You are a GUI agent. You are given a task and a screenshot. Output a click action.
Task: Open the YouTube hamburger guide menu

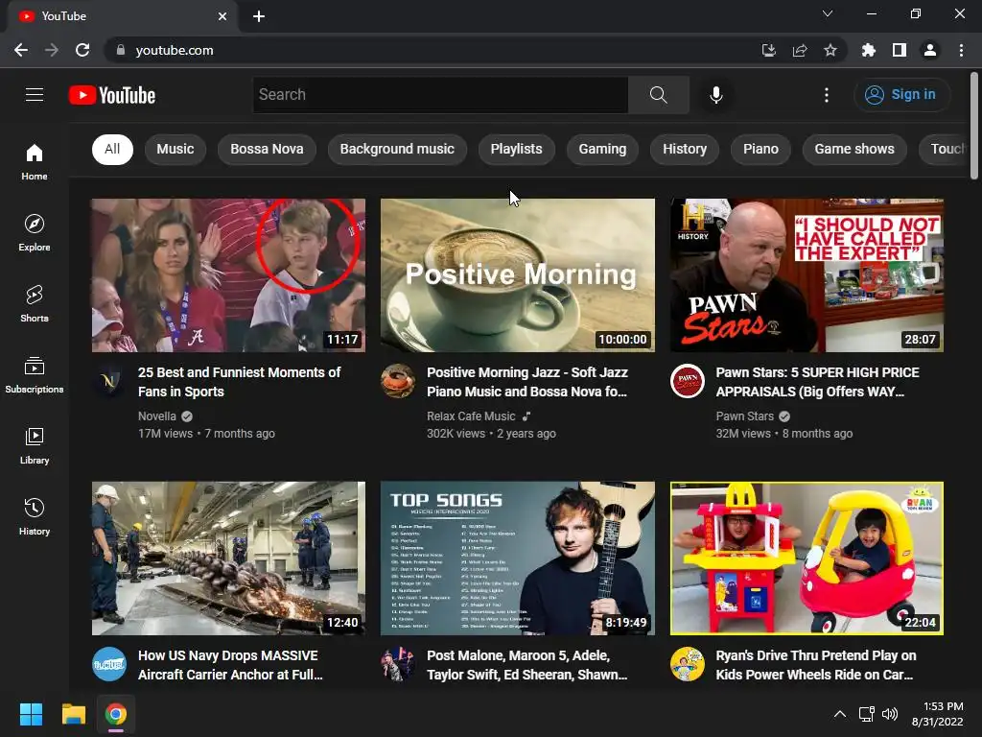click(x=35, y=95)
